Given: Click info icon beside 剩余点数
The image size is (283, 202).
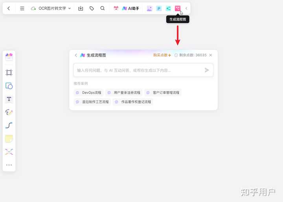Looking at the screenshot, I should click(x=176, y=55).
